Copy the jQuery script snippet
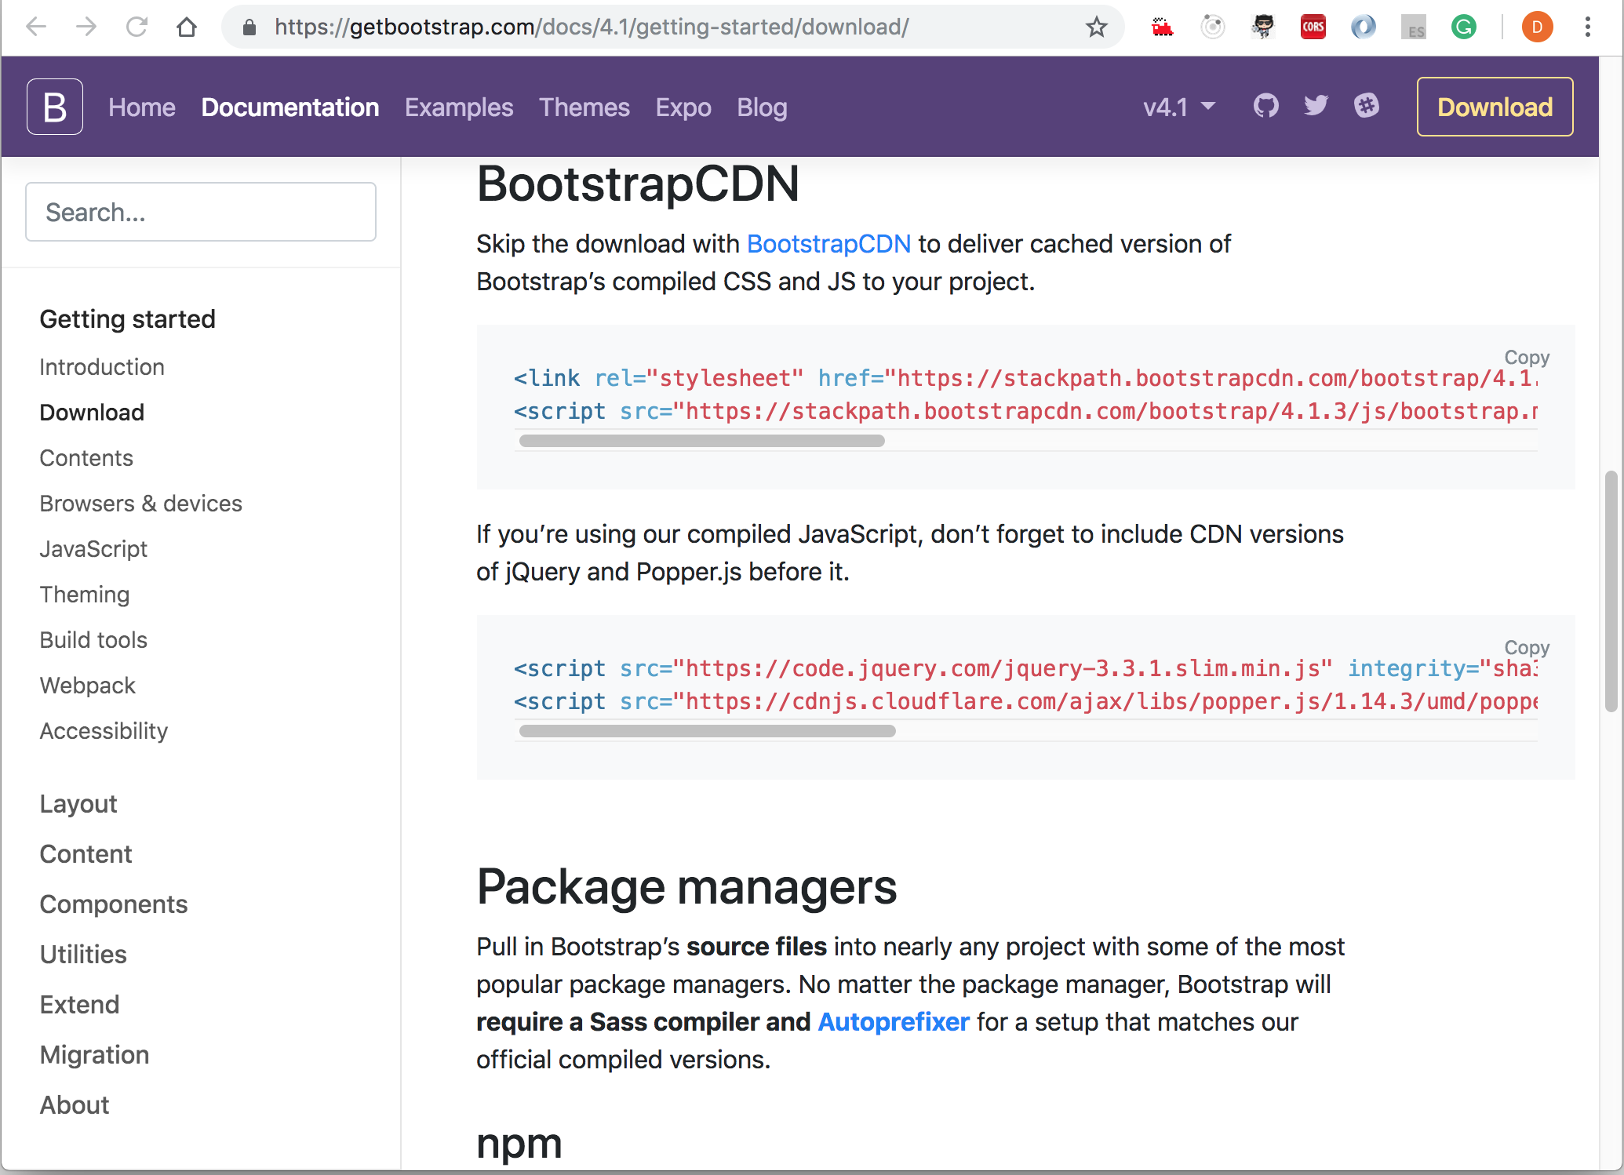The height and width of the screenshot is (1175, 1624). [x=1526, y=648]
